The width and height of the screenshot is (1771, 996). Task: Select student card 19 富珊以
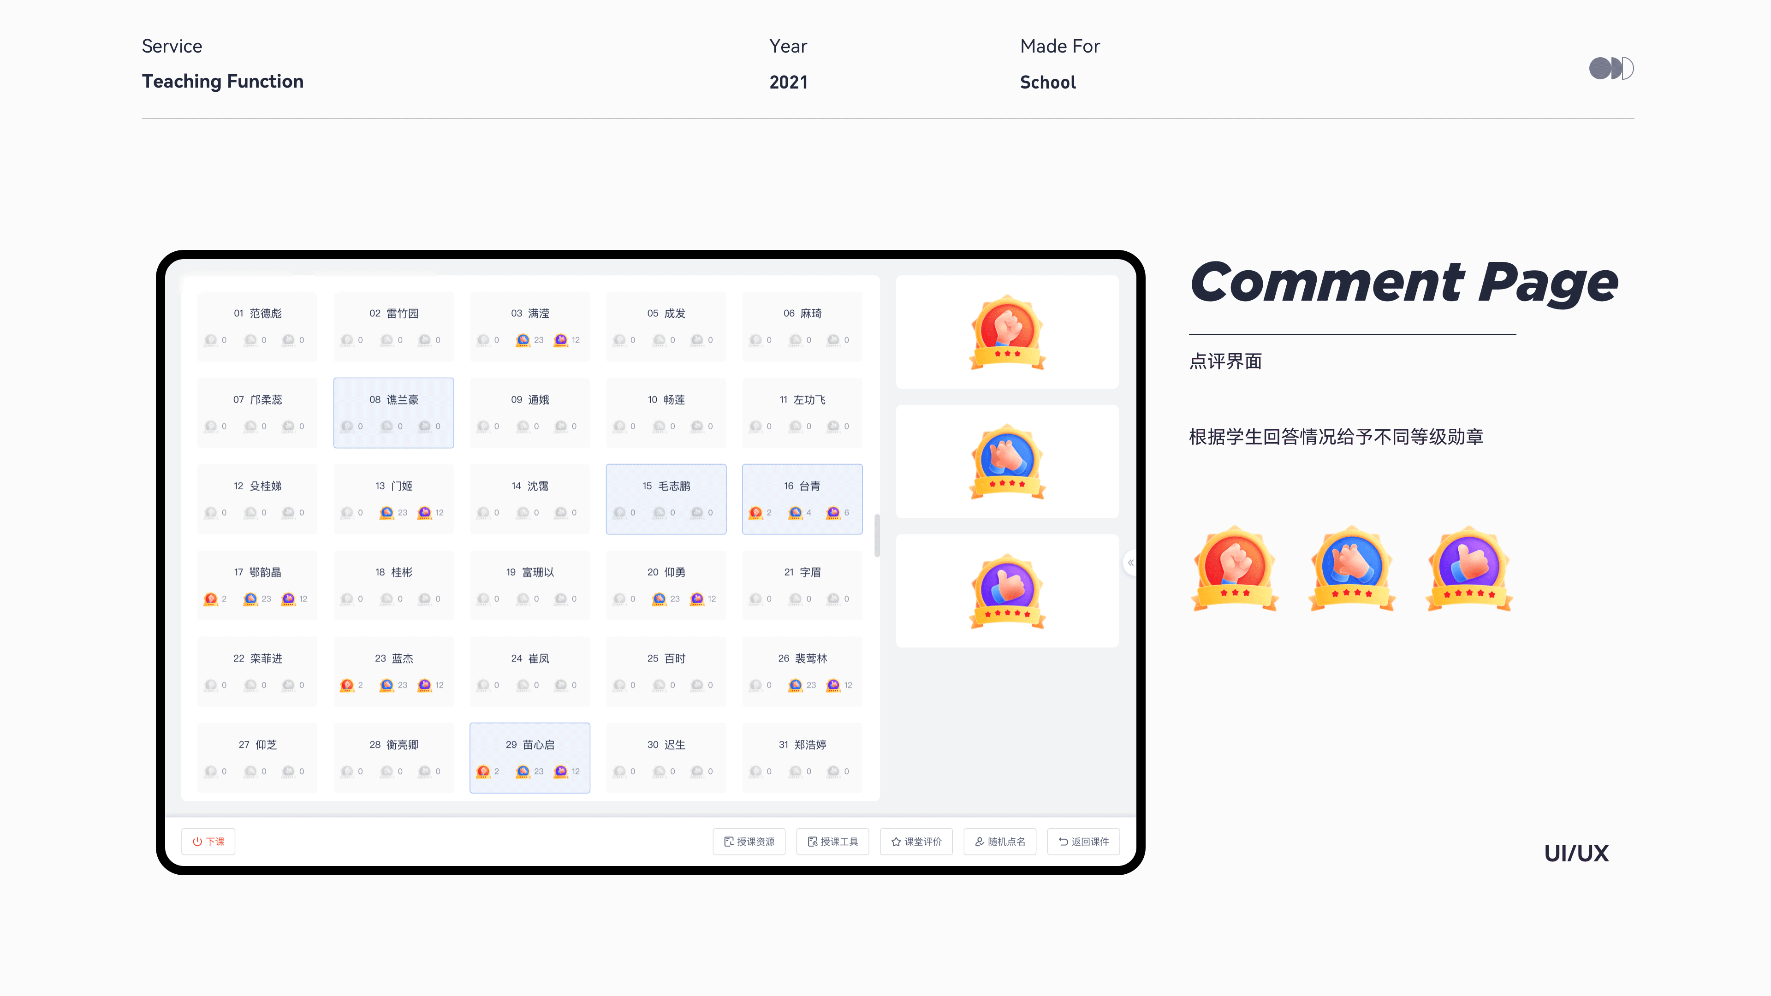tap(530, 586)
